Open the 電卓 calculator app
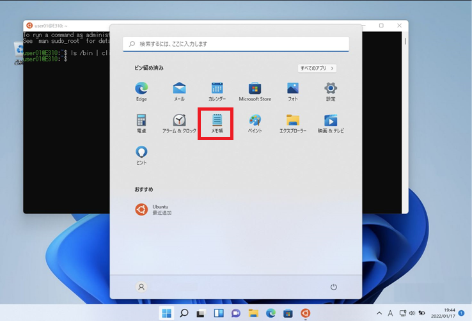The width and height of the screenshot is (472, 321). tap(141, 123)
